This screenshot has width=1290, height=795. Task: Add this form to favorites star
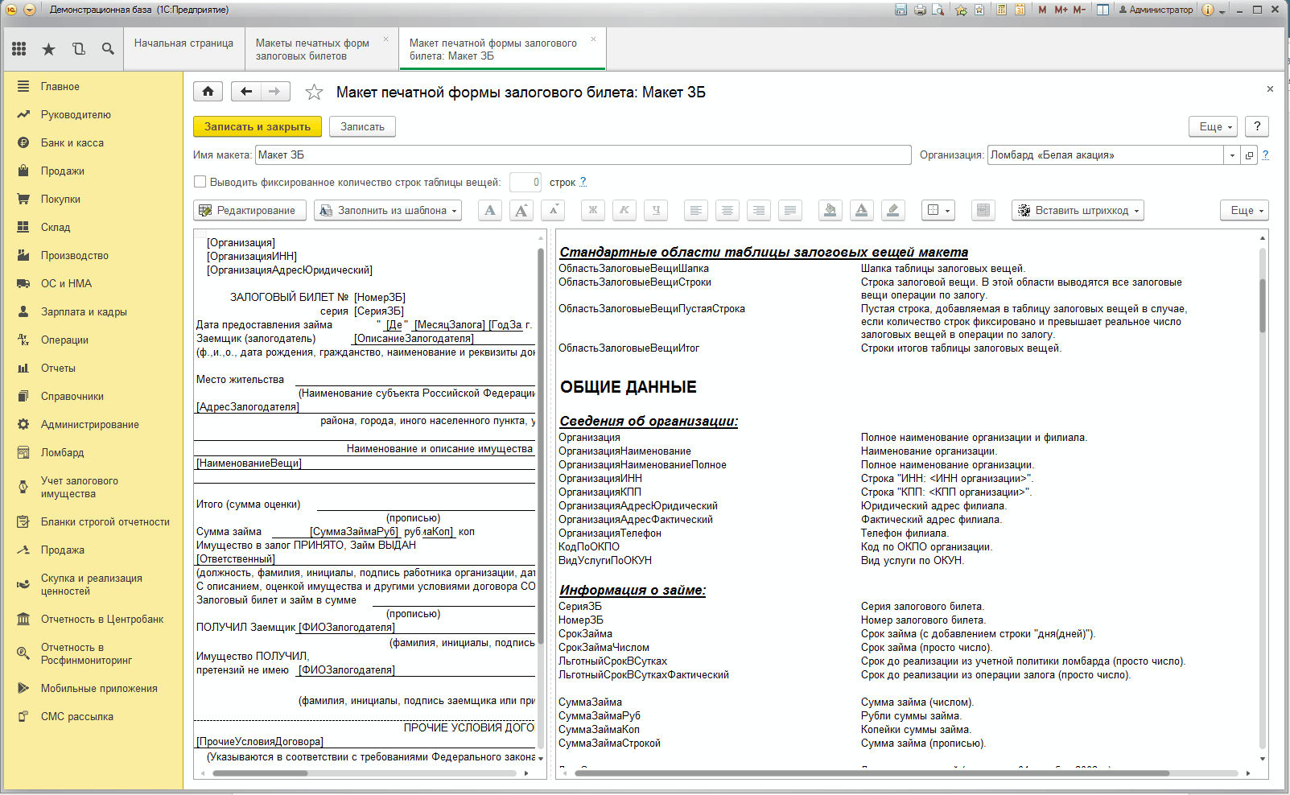tap(314, 93)
